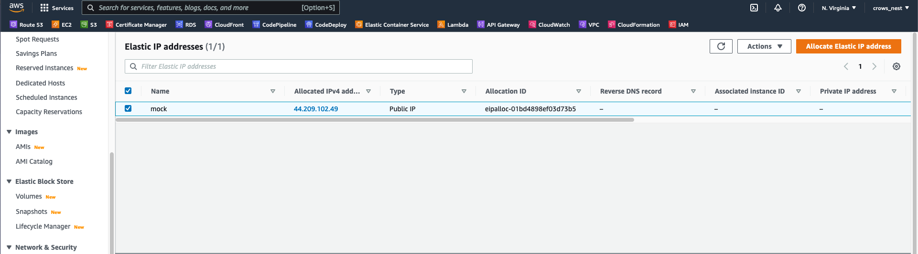Open CloudFormation shortcut

tap(634, 24)
